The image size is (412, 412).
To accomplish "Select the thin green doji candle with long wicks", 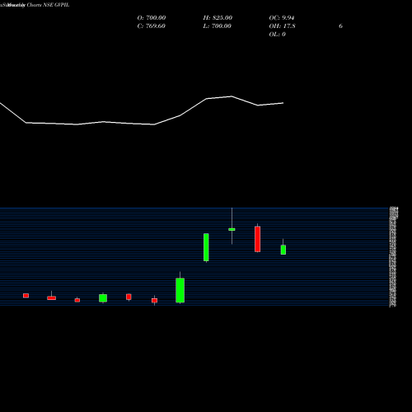I will [x=232, y=229].
